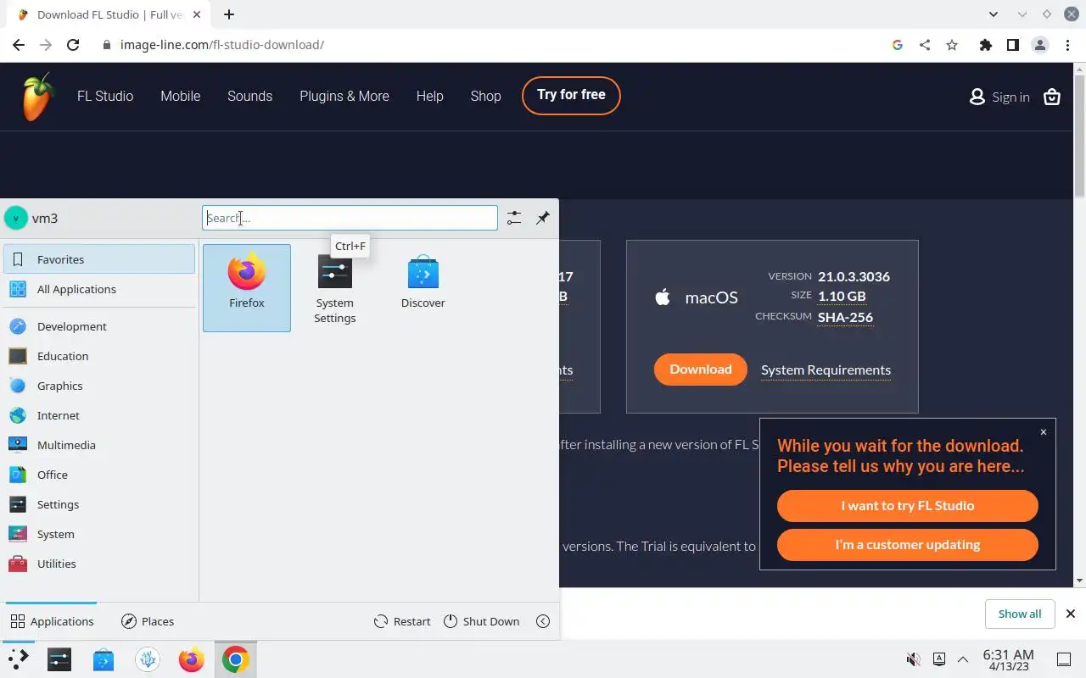Open Discover from the taskbar
Image resolution: width=1086 pixels, height=678 pixels.
point(104,659)
